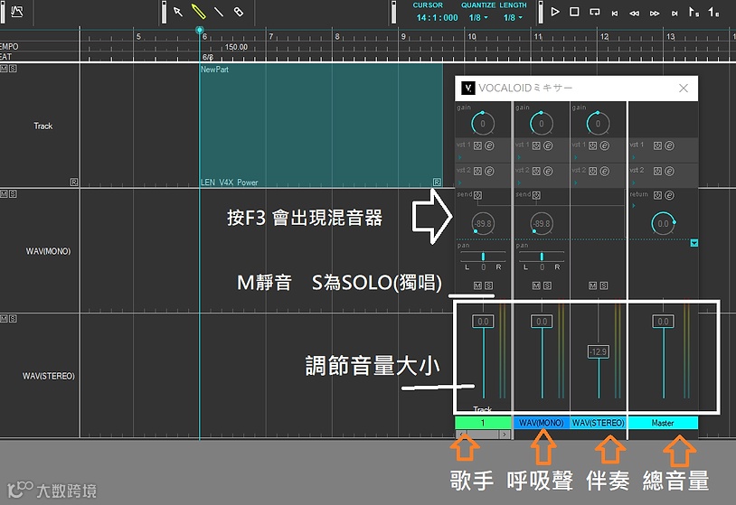This screenshot has height=505, width=736.
Task: Set the end marker flag icon
Action: (x=713, y=12)
